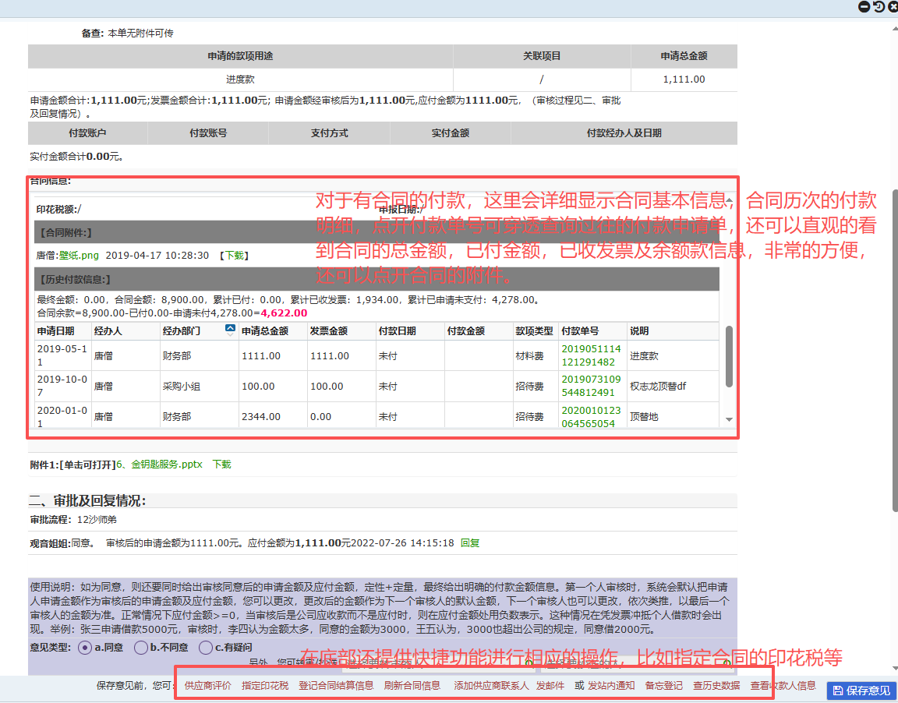Click 指定印花税 at the bottom
The image size is (898, 703).
(265, 686)
